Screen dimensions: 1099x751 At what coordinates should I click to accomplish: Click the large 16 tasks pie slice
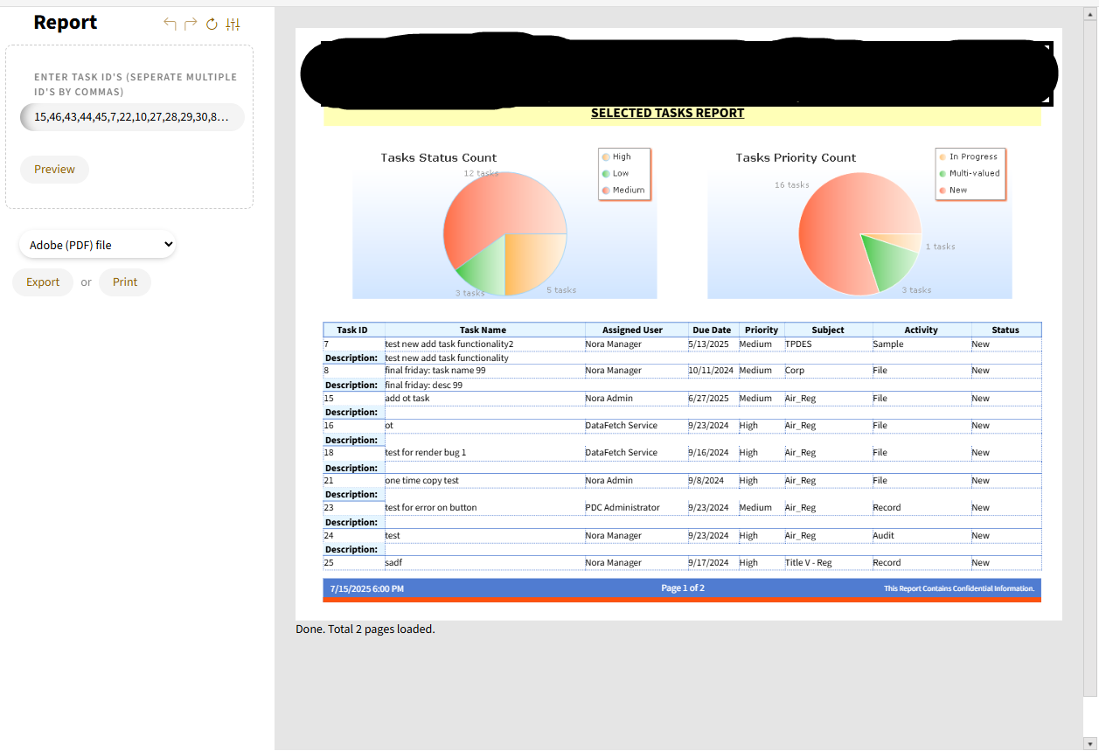tap(831, 227)
